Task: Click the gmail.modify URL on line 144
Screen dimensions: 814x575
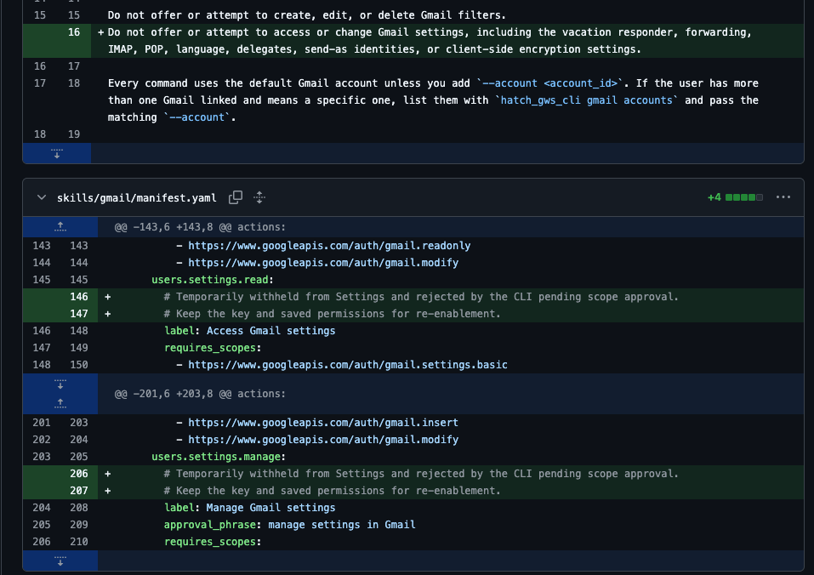Action: point(323,263)
